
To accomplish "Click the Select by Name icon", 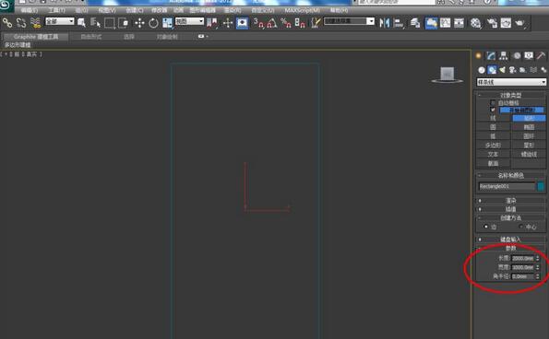I will [95, 23].
